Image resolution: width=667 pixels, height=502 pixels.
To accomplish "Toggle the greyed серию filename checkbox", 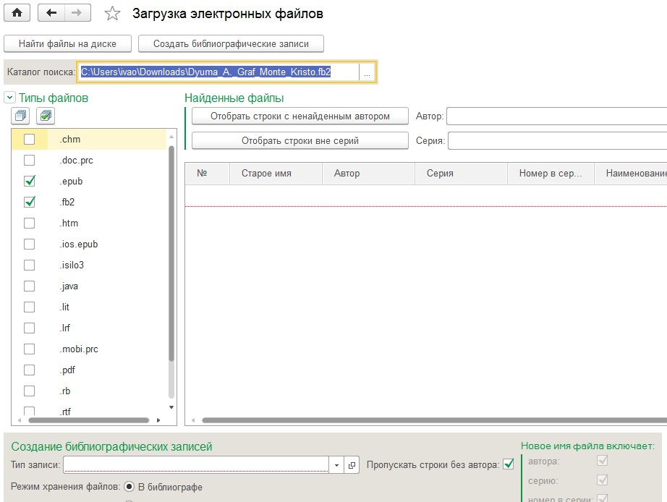I will point(603,480).
